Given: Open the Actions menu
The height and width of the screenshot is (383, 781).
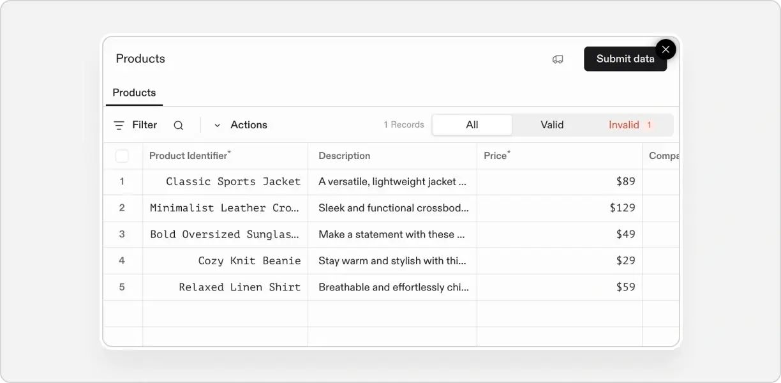Looking at the screenshot, I should point(248,124).
